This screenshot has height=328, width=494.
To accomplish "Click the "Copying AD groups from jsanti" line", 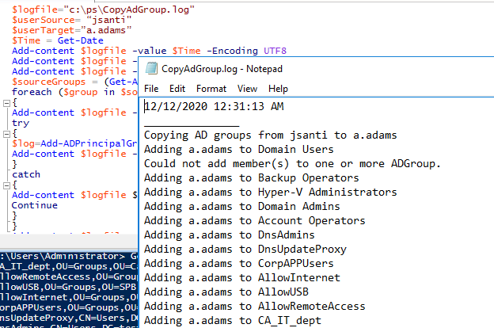I will pos(270,135).
